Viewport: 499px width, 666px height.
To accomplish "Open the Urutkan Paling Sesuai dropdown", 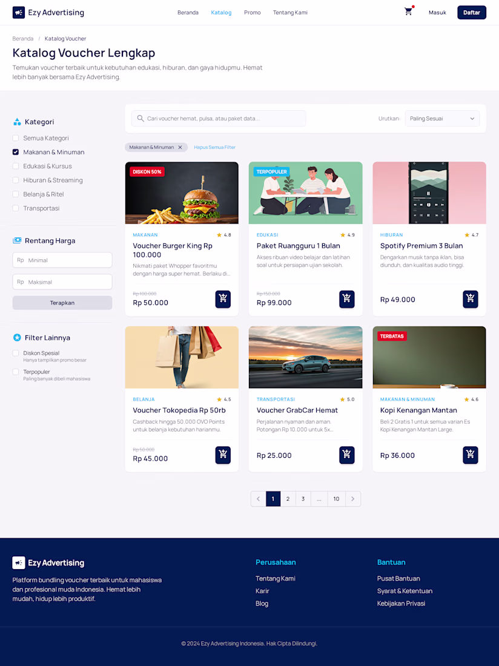I will point(442,119).
